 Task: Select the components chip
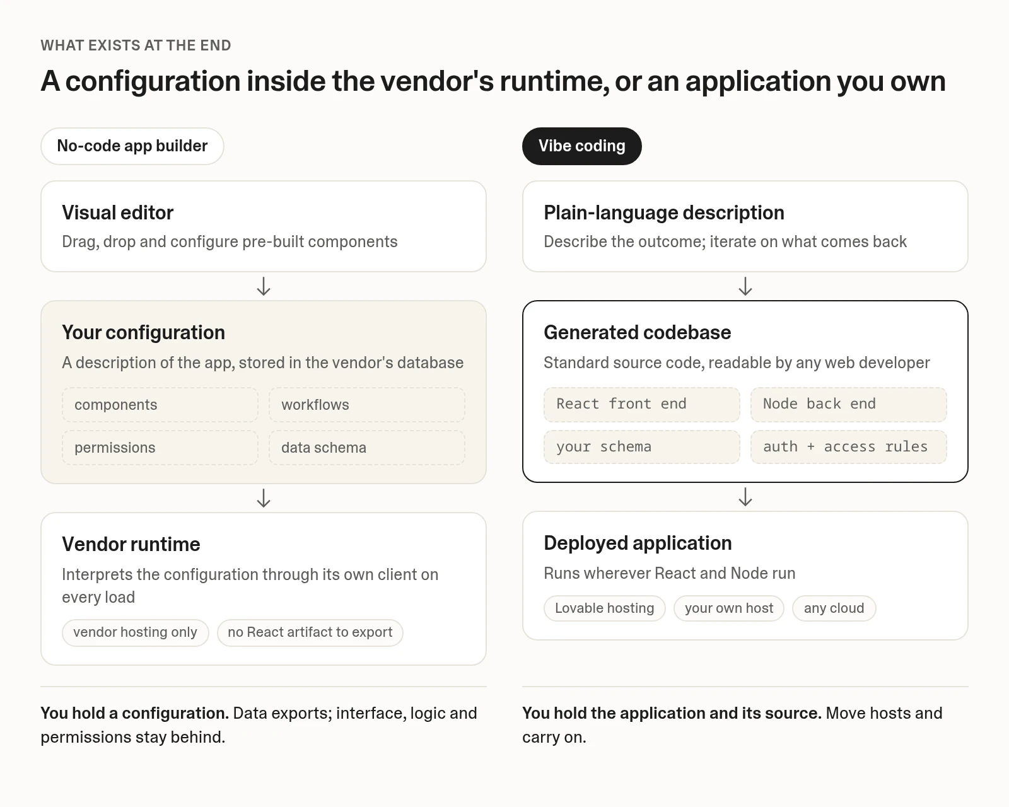(160, 405)
